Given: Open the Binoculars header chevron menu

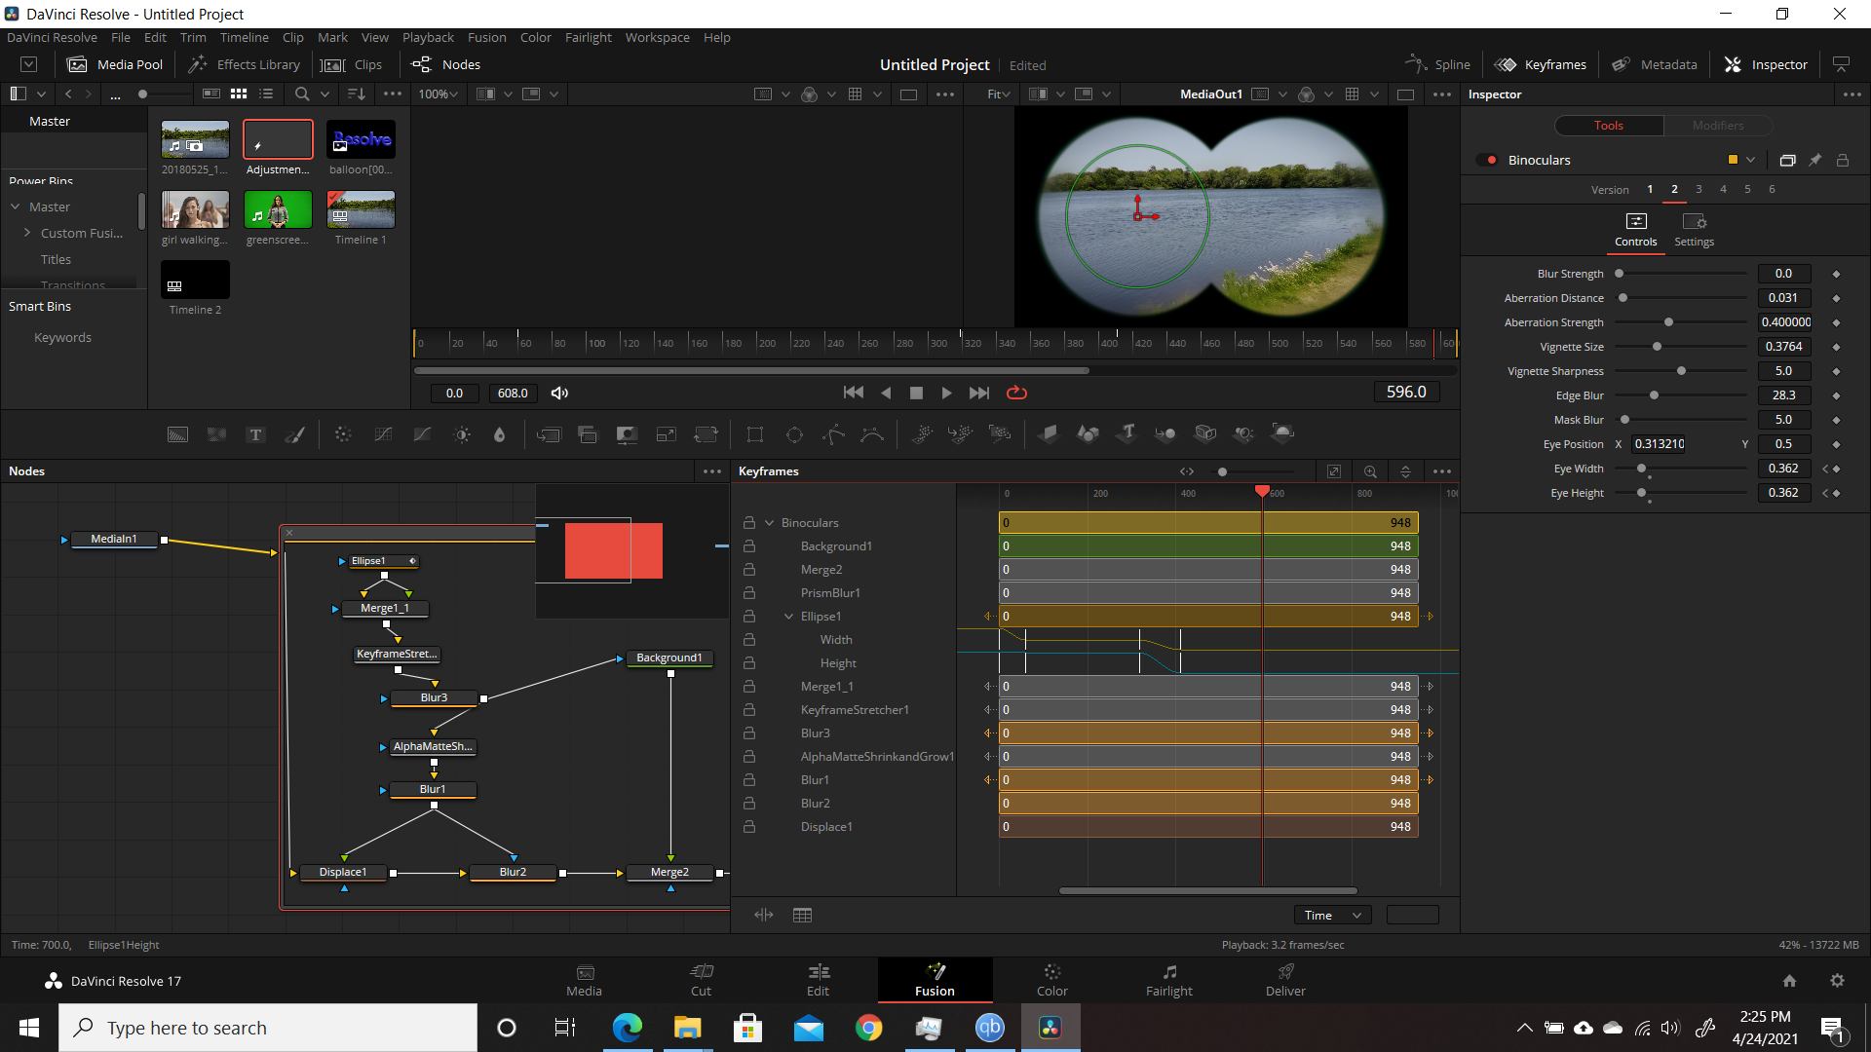Looking at the screenshot, I should pos(1751,160).
